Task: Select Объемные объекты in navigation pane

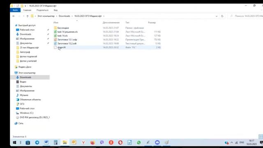Action: pos(30,99)
